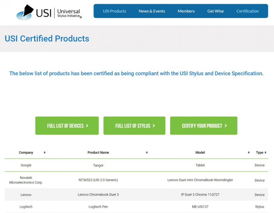Image resolution: width=274 pixels, height=213 pixels.
Task: Click the Product Name column header
Action: coord(98,153)
